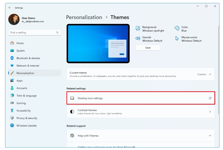Click the theme preview thumbnail

pyautogui.click(x=98, y=44)
